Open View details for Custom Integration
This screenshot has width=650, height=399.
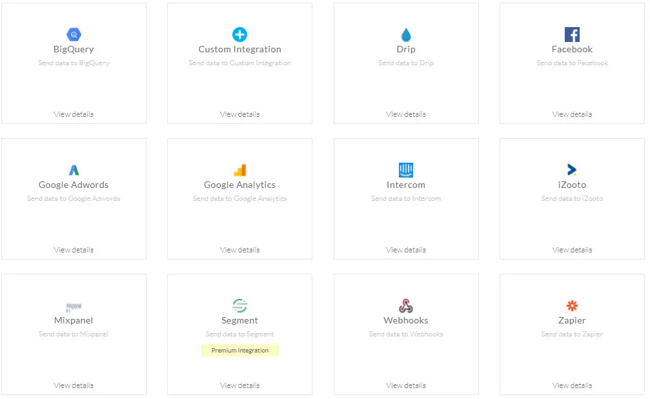(x=239, y=114)
